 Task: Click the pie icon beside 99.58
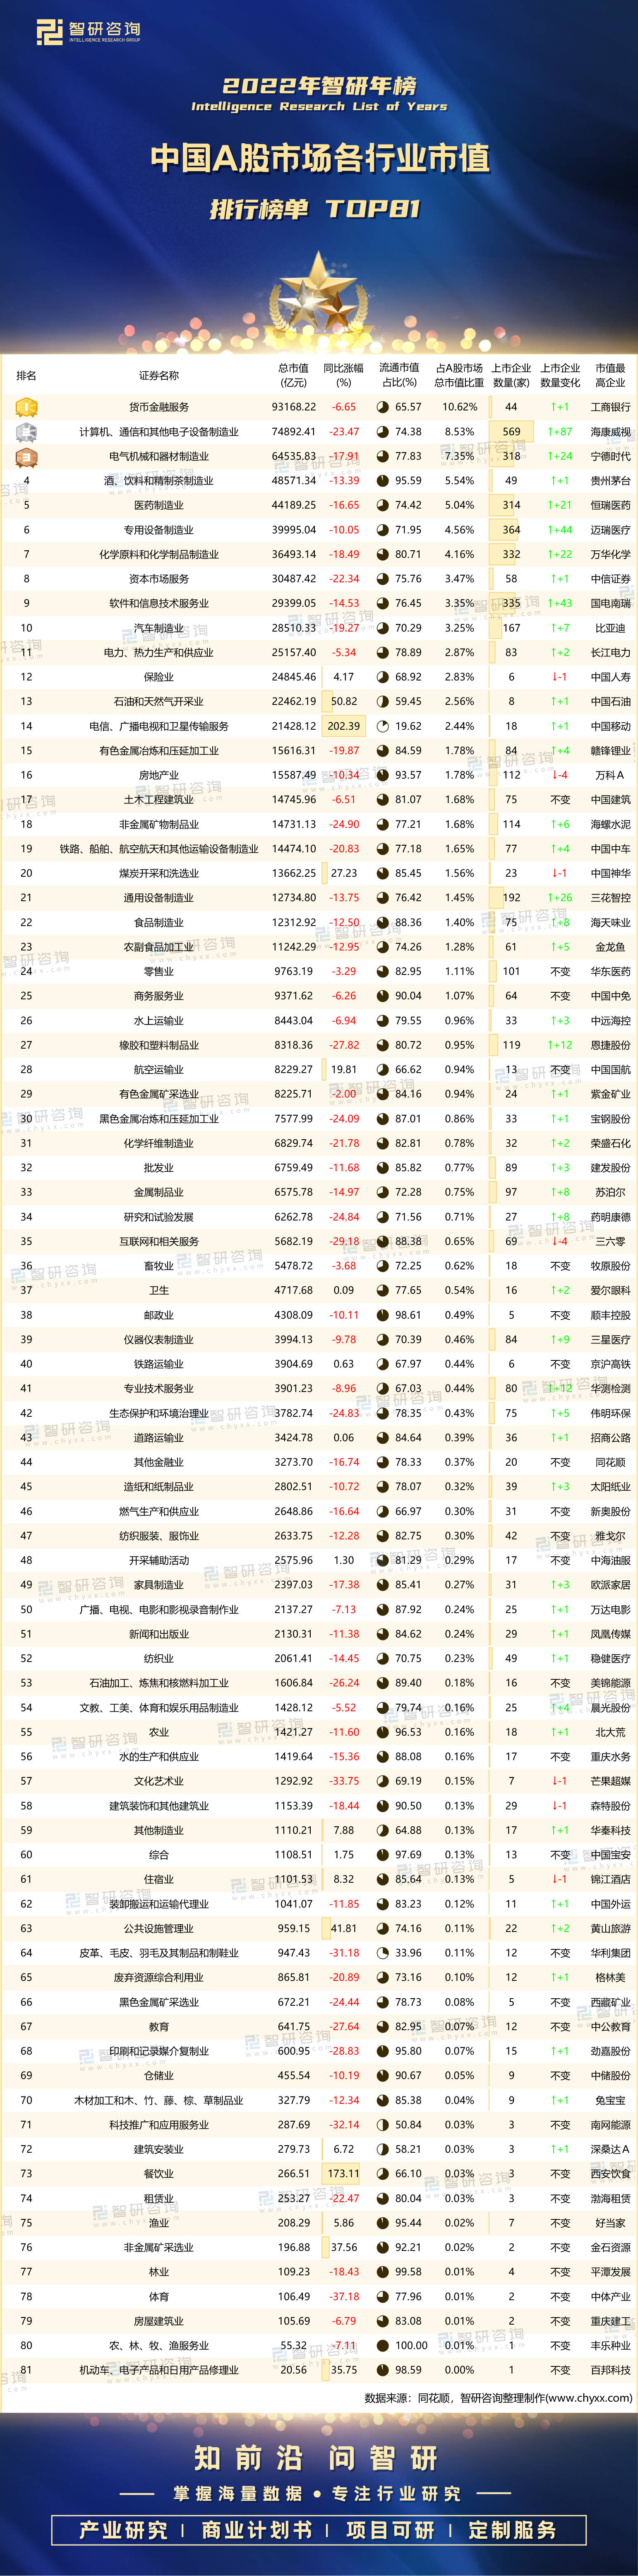382,2271
